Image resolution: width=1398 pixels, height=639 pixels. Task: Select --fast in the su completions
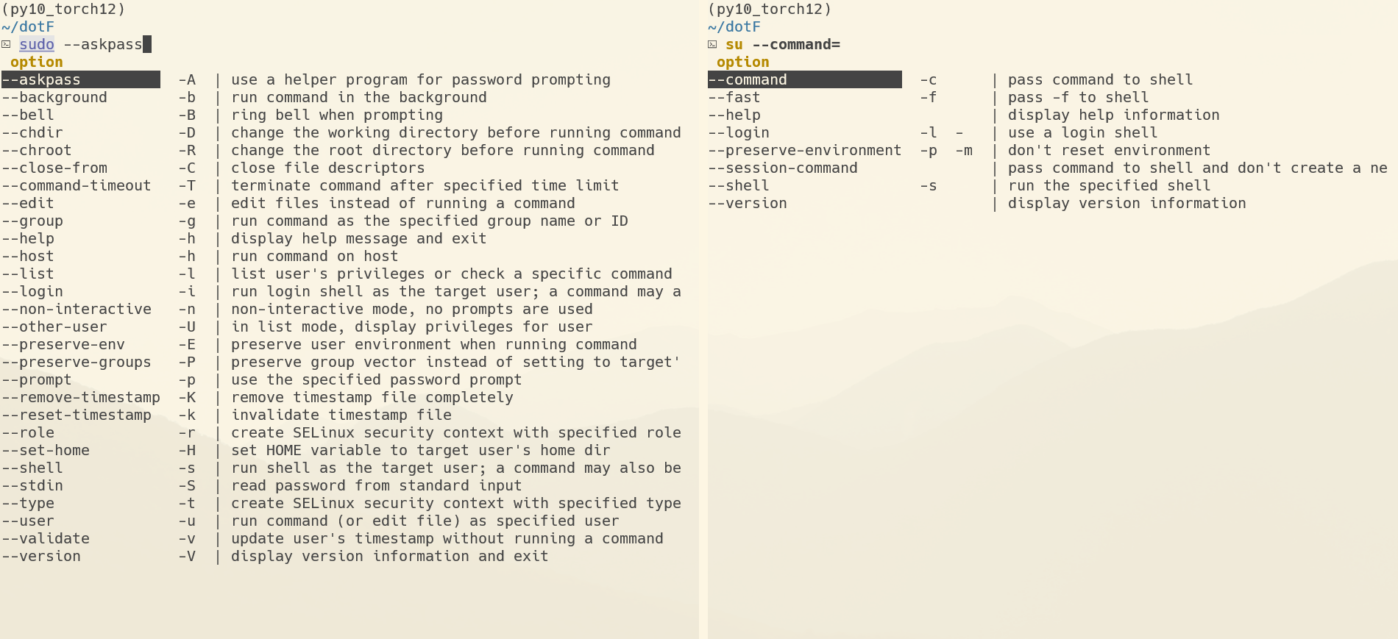(x=734, y=98)
